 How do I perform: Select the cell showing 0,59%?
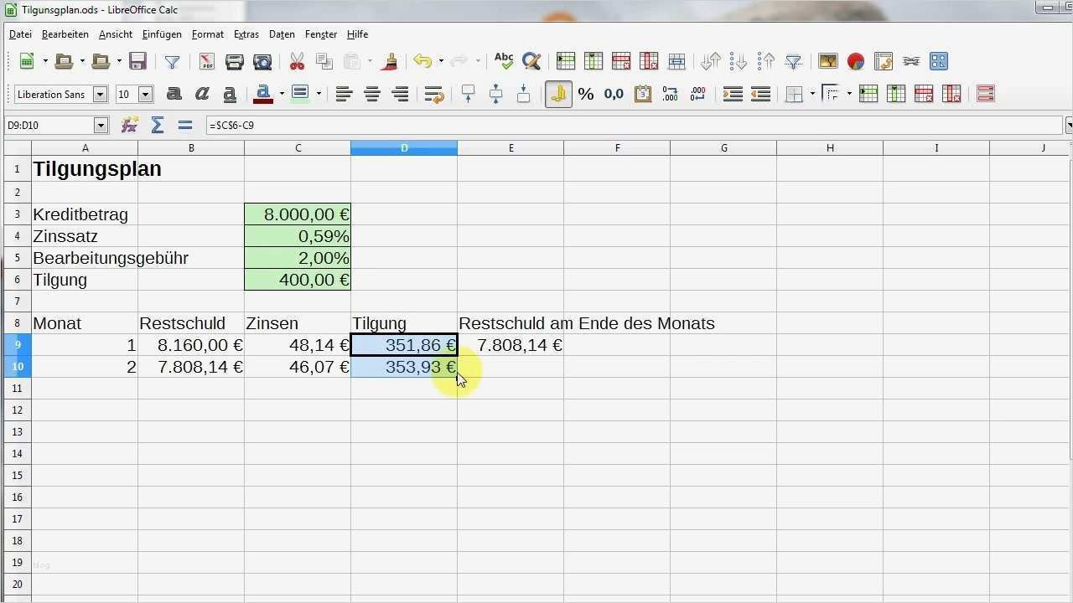tap(298, 236)
